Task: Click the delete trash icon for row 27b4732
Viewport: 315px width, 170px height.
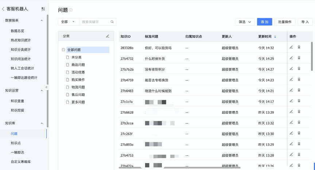Action: click(299, 58)
